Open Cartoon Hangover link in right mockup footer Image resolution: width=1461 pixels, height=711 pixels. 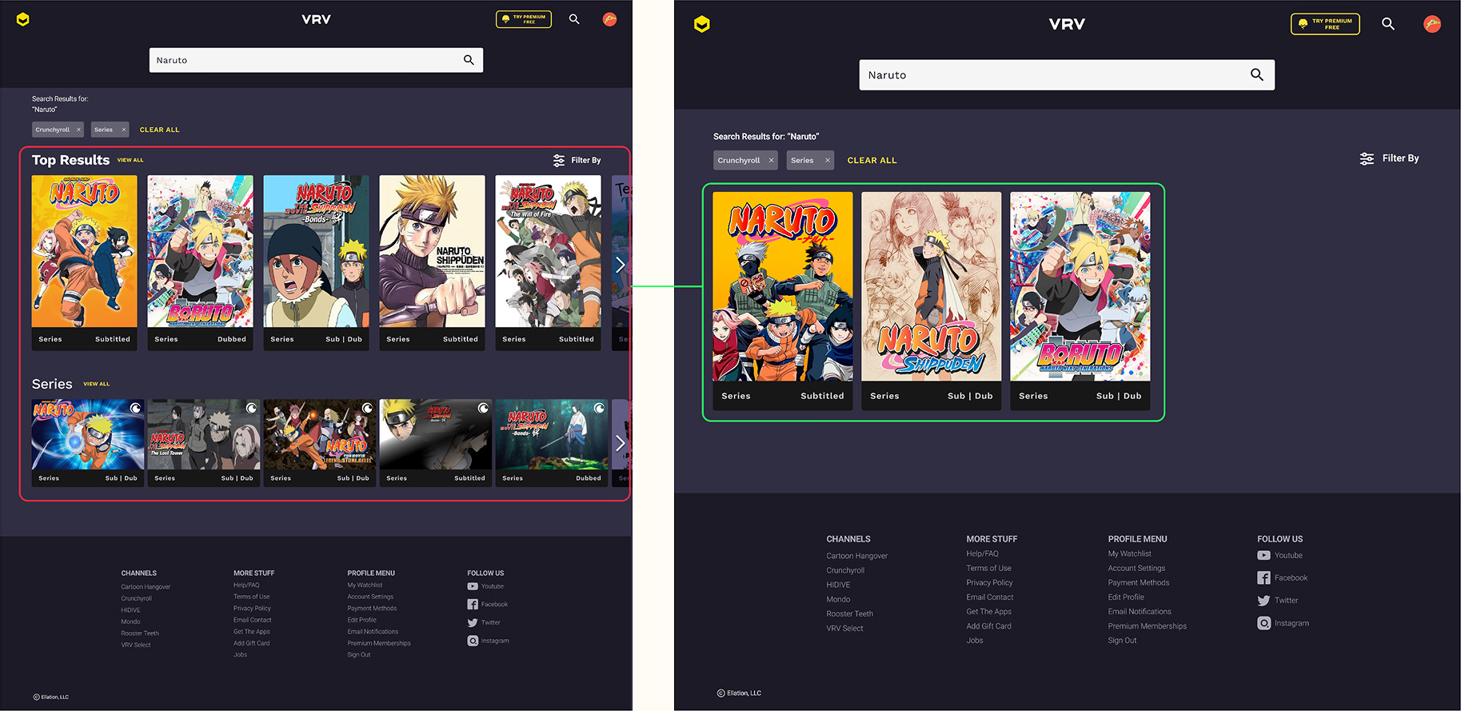tap(857, 556)
